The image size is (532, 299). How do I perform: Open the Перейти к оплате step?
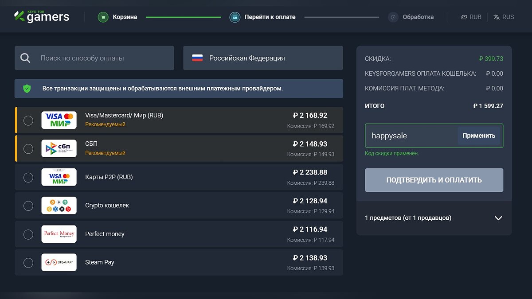[269, 17]
